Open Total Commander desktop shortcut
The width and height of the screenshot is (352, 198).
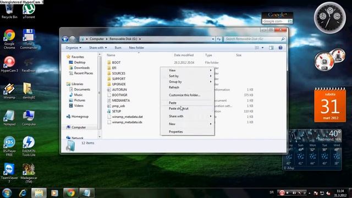pos(29,39)
